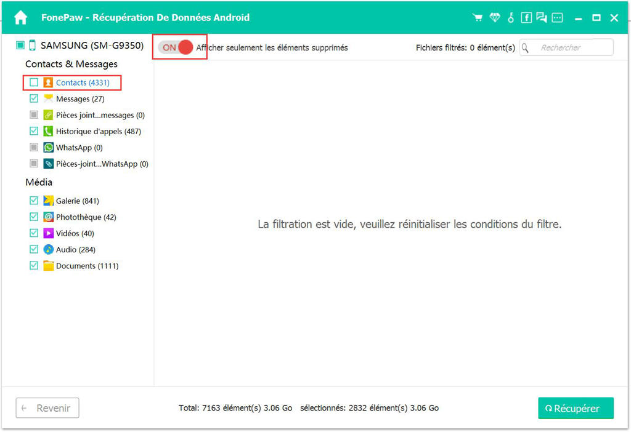Select the WhatsApp icon

coord(48,148)
